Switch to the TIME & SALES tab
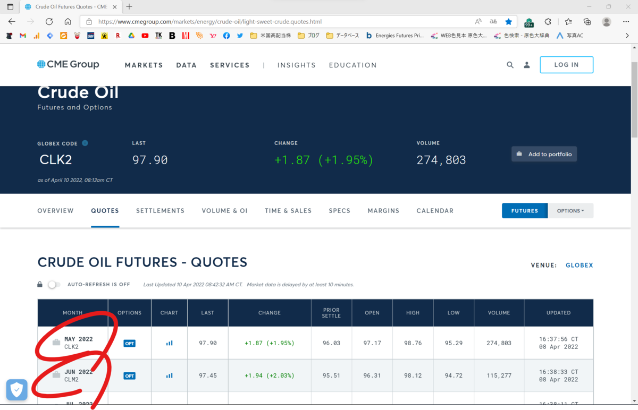This screenshot has height=410, width=638. click(x=288, y=211)
